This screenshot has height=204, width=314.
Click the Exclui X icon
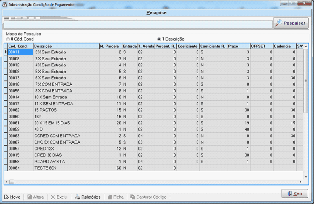pos(53,197)
